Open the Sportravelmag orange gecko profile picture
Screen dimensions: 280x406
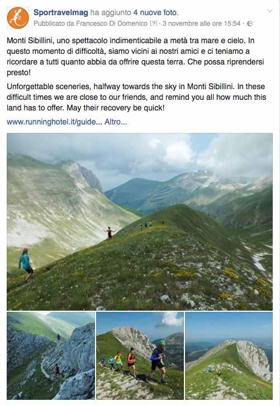[18, 18]
